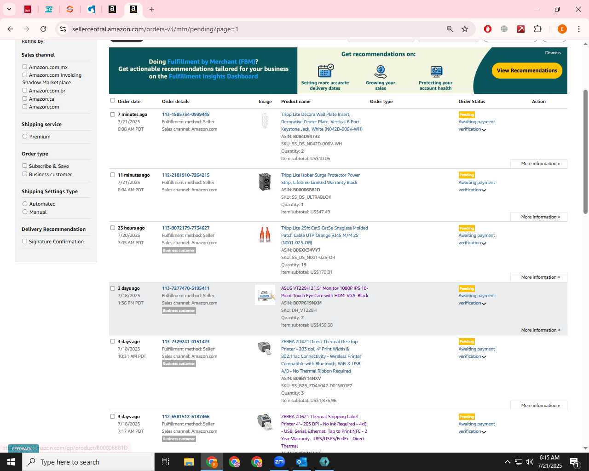Tick the Amazon.ca checkbox
This screenshot has height=471, width=589.
point(25,98)
